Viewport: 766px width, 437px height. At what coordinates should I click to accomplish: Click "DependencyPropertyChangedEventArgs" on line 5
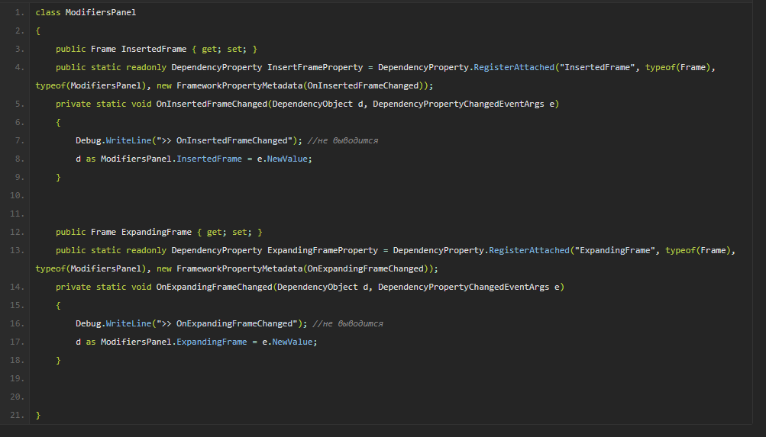point(458,104)
